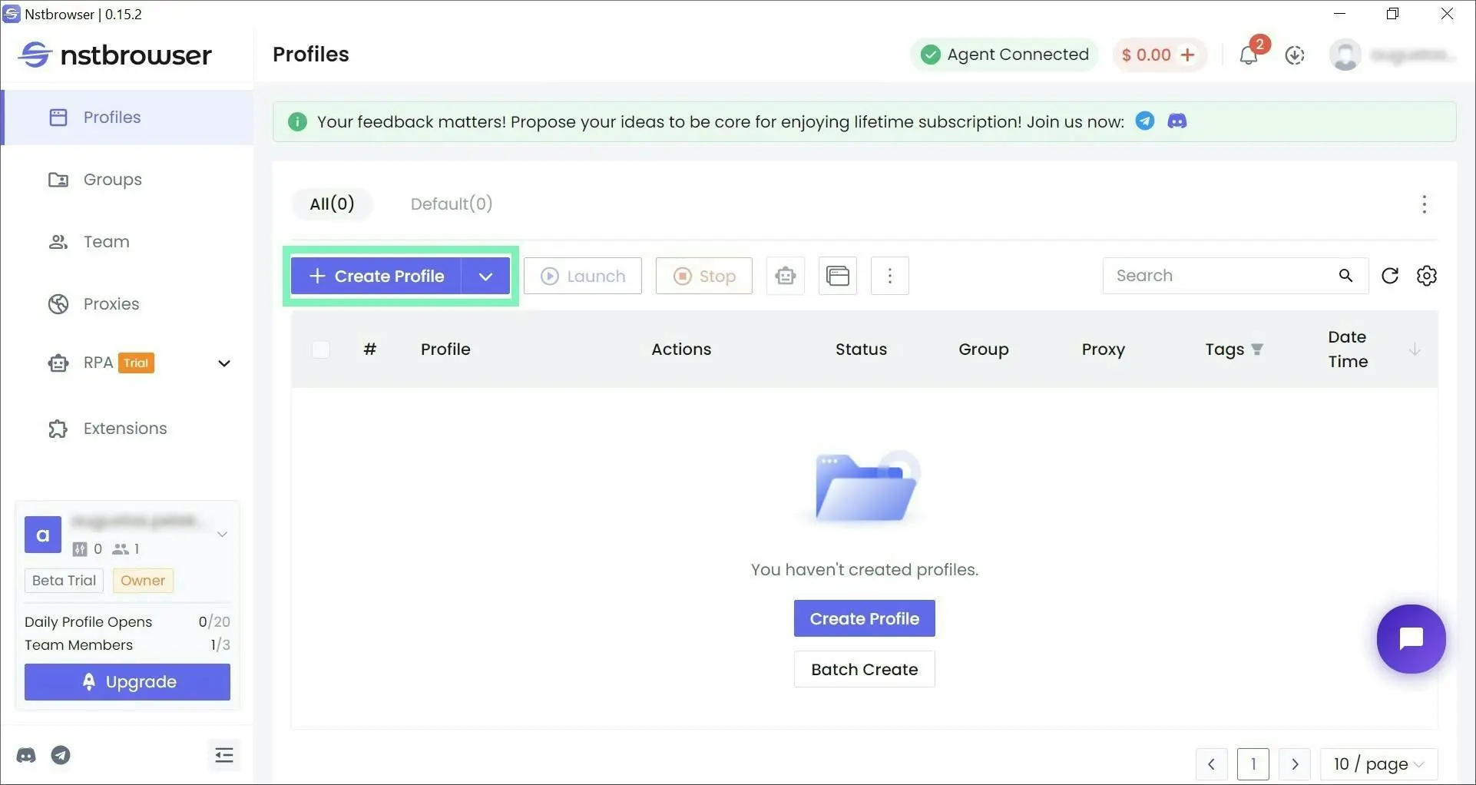Click the notification bell icon
The width and height of the screenshot is (1476, 785).
(x=1248, y=55)
